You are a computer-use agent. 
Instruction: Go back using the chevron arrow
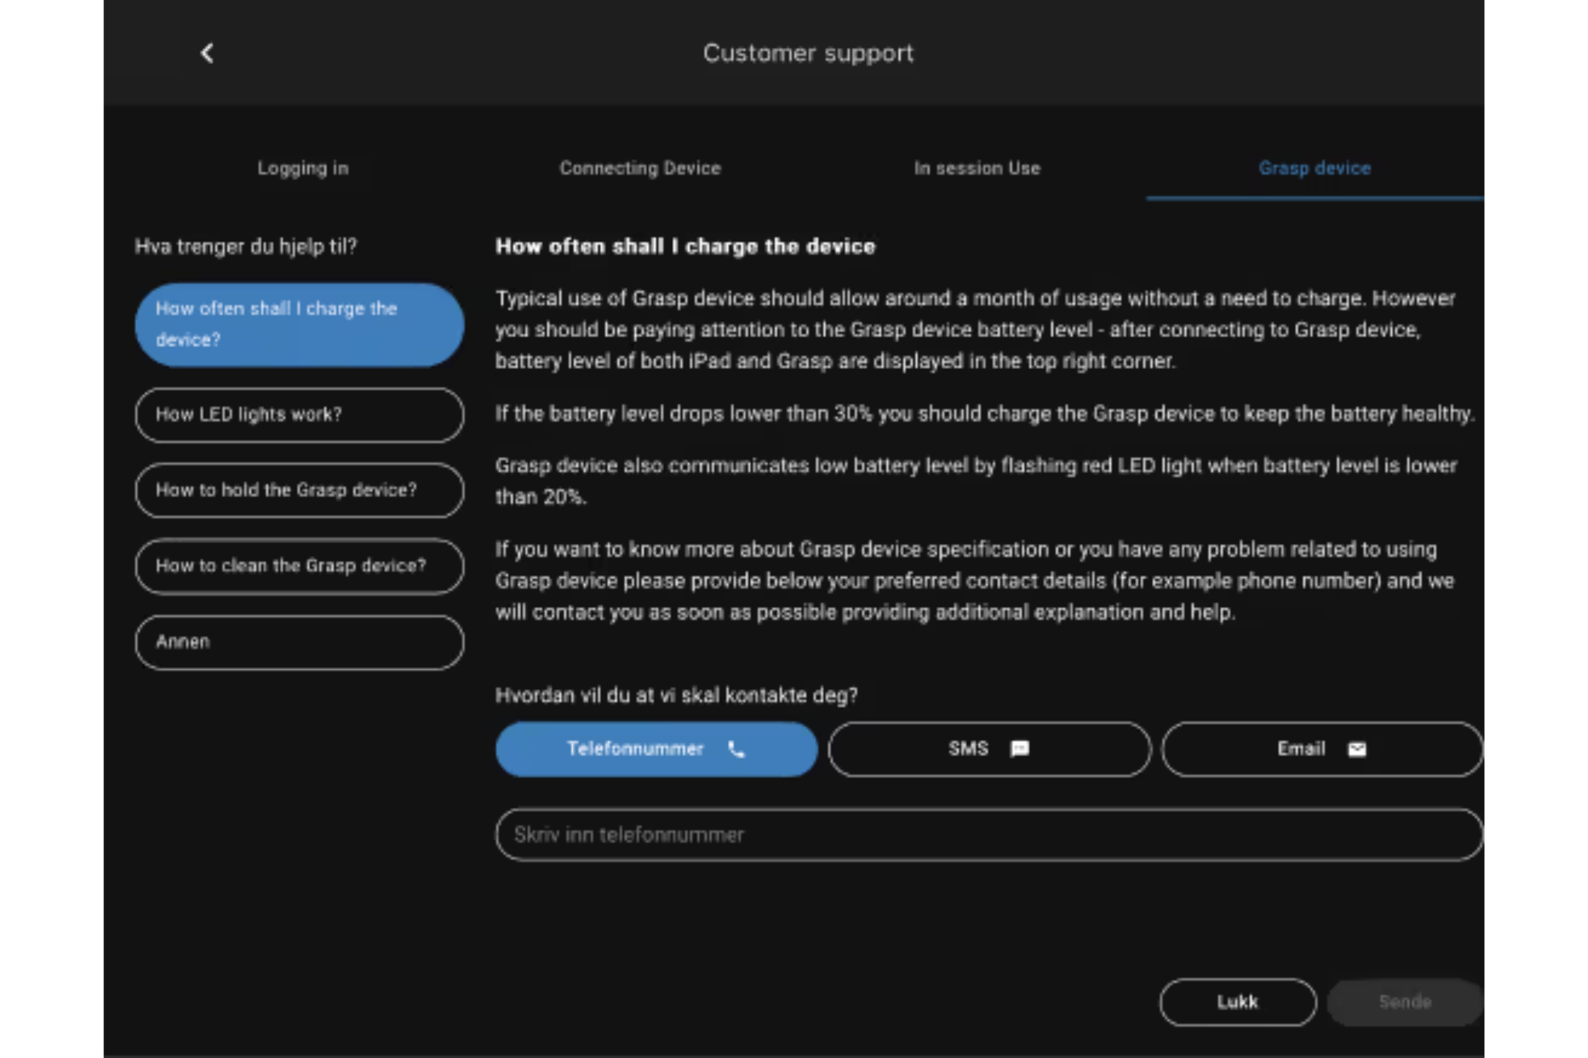(207, 53)
